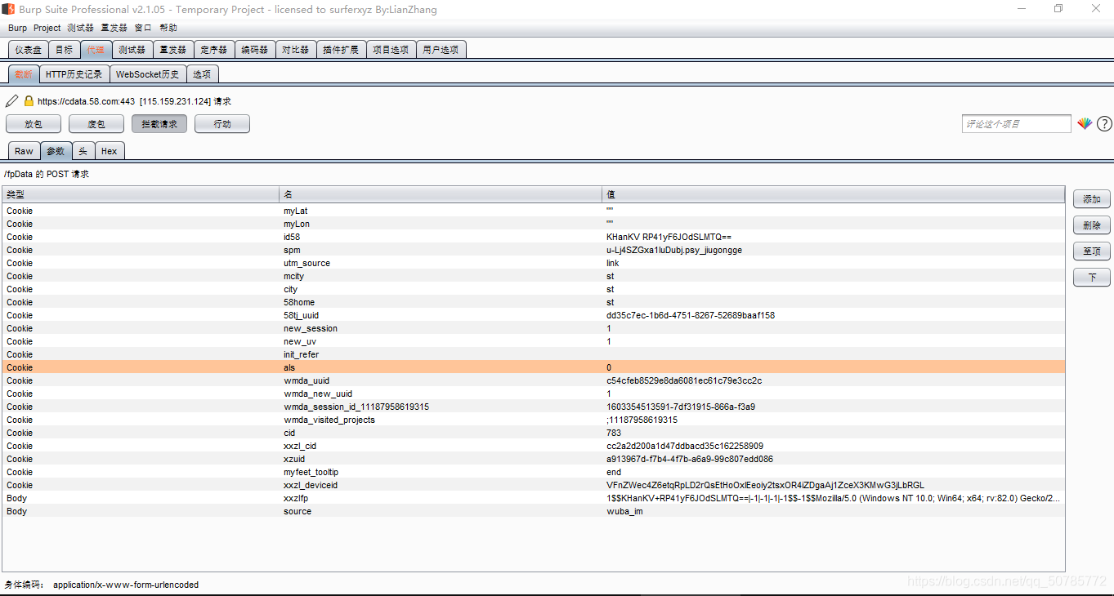Viewport: 1114px width, 596px height.
Task: Click the 废包 drop button
Action: (96, 124)
